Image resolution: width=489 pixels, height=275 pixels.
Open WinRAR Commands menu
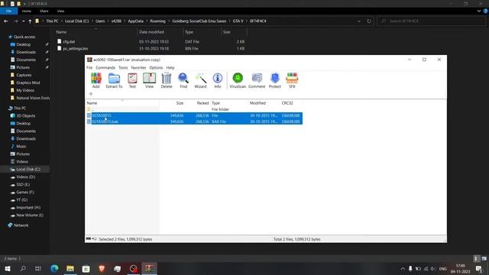pyautogui.click(x=105, y=68)
